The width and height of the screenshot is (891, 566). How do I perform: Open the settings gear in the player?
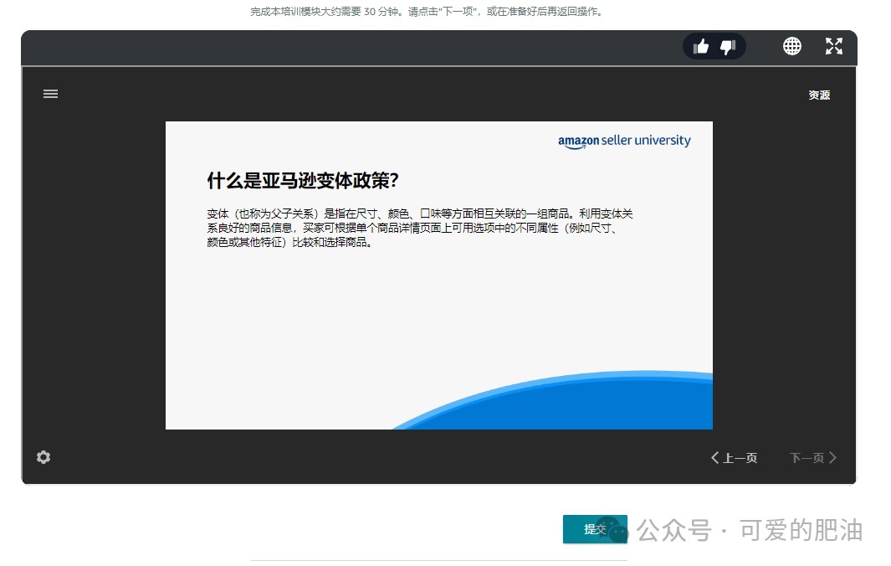[x=44, y=457]
